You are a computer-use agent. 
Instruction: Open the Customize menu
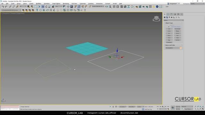click(83, 4)
